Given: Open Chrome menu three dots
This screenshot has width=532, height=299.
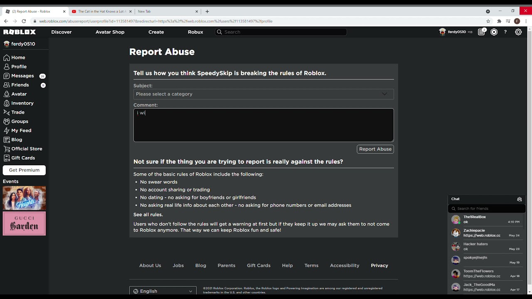Looking at the screenshot, I should [526, 21].
